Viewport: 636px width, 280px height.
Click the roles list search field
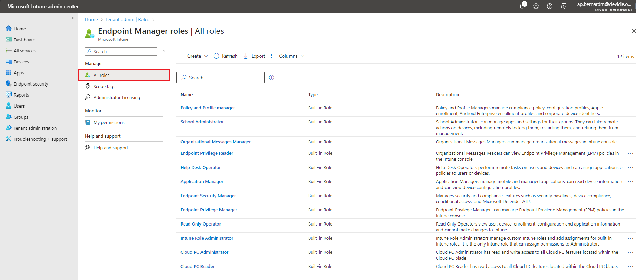[221, 78]
